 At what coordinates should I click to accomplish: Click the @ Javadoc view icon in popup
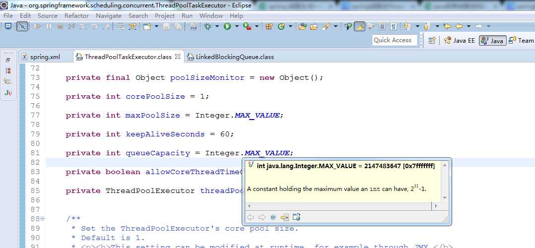click(273, 217)
